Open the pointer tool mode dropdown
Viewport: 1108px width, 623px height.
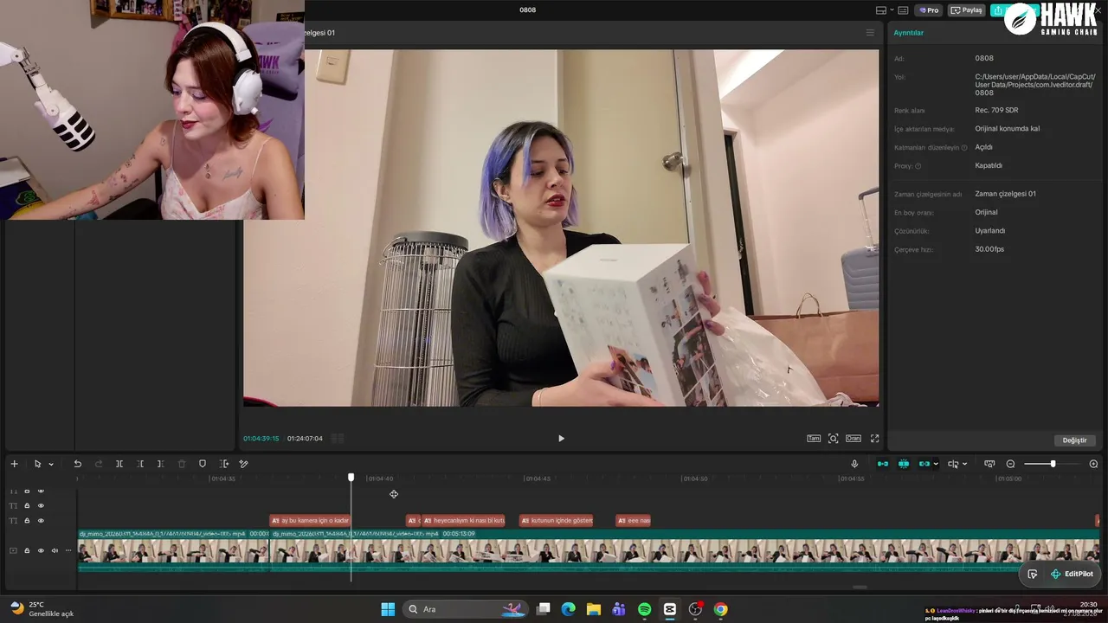(x=51, y=465)
